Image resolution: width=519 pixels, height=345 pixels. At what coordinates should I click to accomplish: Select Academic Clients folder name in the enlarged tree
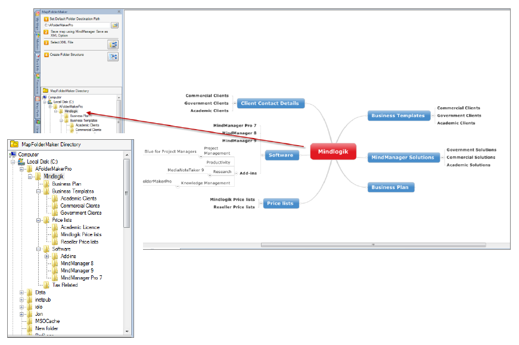pyautogui.click(x=79, y=198)
